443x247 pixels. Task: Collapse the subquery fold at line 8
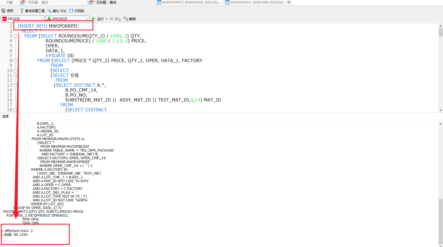click(x=15, y=60)
